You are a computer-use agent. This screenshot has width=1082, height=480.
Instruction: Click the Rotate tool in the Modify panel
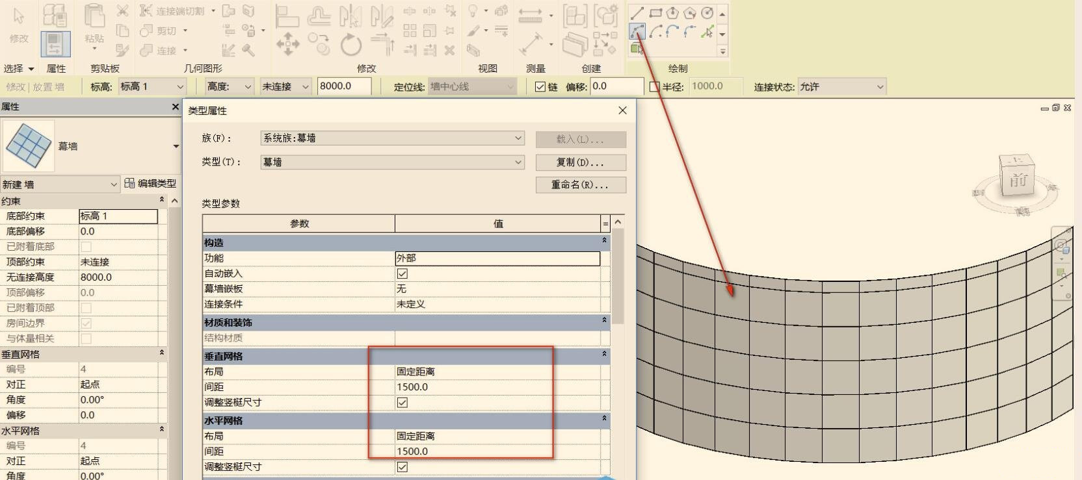[351, 45]
